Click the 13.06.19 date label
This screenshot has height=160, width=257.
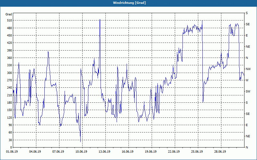pos(104,152)
